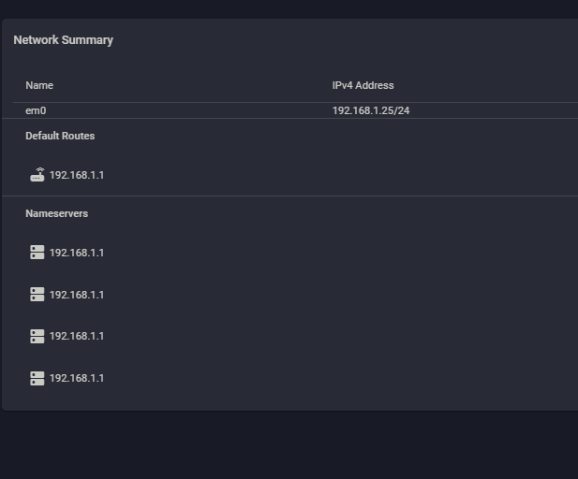Viewport: 578px width, 479px height.
Task: Select the first nameserver address text
Action: click(x=77, y=253)
